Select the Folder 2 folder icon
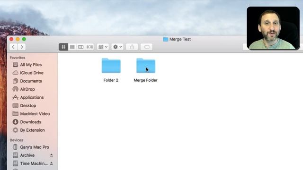Viewport: 303px width, 170px height. [x=111, y=66]
